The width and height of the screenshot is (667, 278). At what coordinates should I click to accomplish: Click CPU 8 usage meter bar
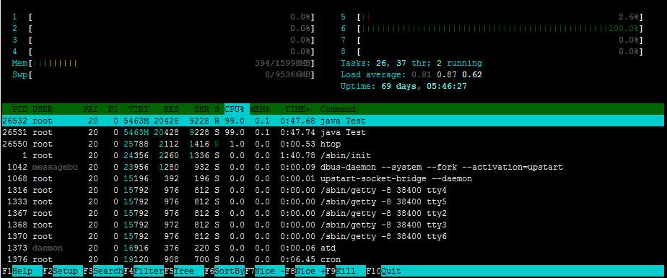tap(500, 52)
